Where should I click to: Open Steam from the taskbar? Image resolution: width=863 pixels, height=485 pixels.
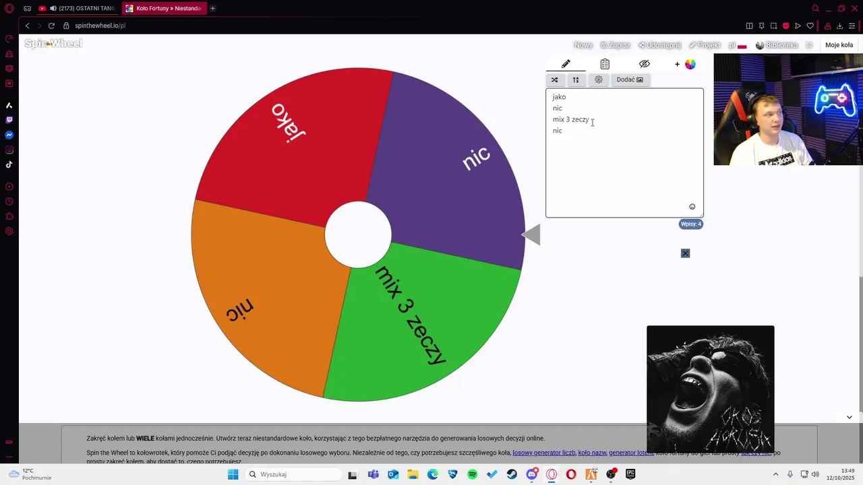click(512, 474)
